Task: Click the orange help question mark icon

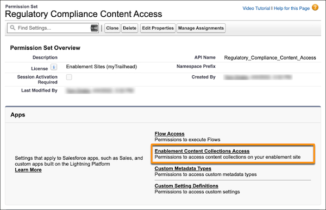Action: pyautogui.click(x=315, y=8)
